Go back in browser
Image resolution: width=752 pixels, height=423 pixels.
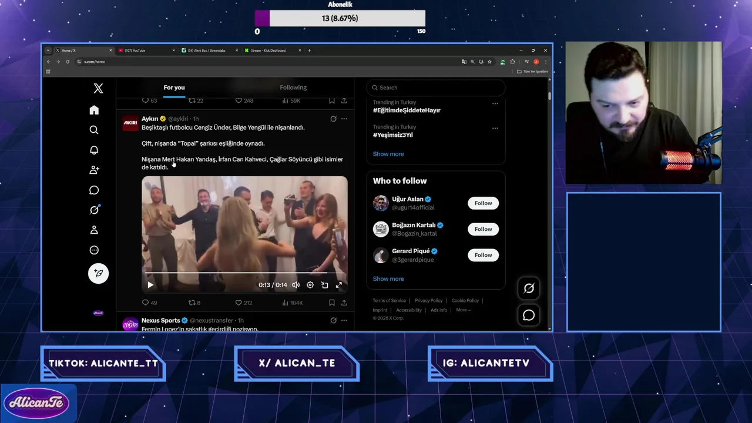49,62
